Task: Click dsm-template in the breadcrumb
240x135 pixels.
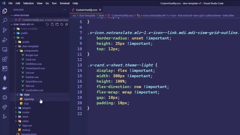Action: (87, 15)
